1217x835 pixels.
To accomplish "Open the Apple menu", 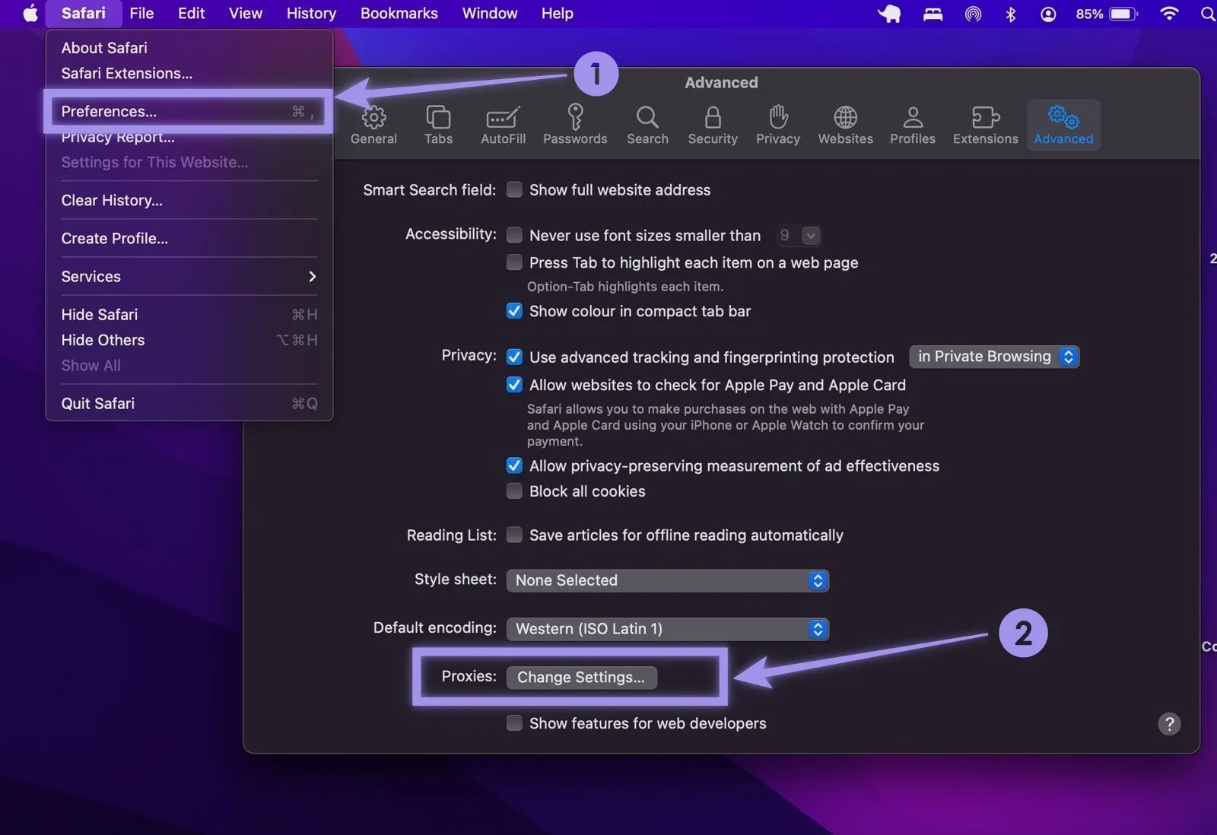I will [x=30, y=14].
